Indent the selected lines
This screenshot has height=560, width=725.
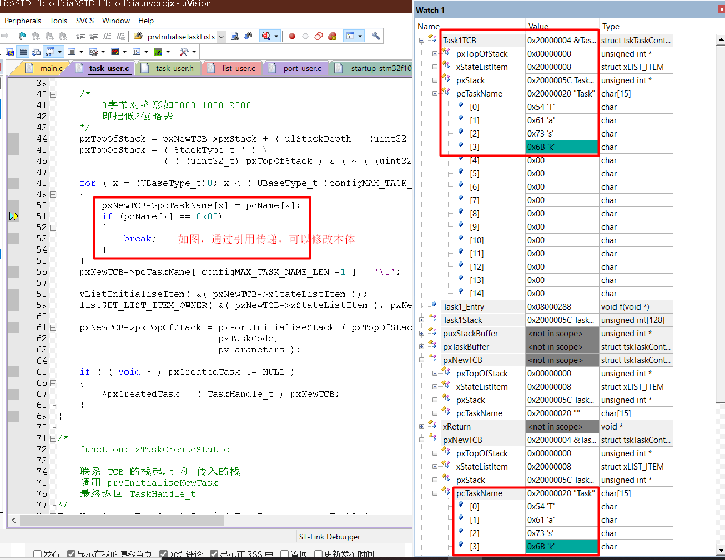click(80, 36)
